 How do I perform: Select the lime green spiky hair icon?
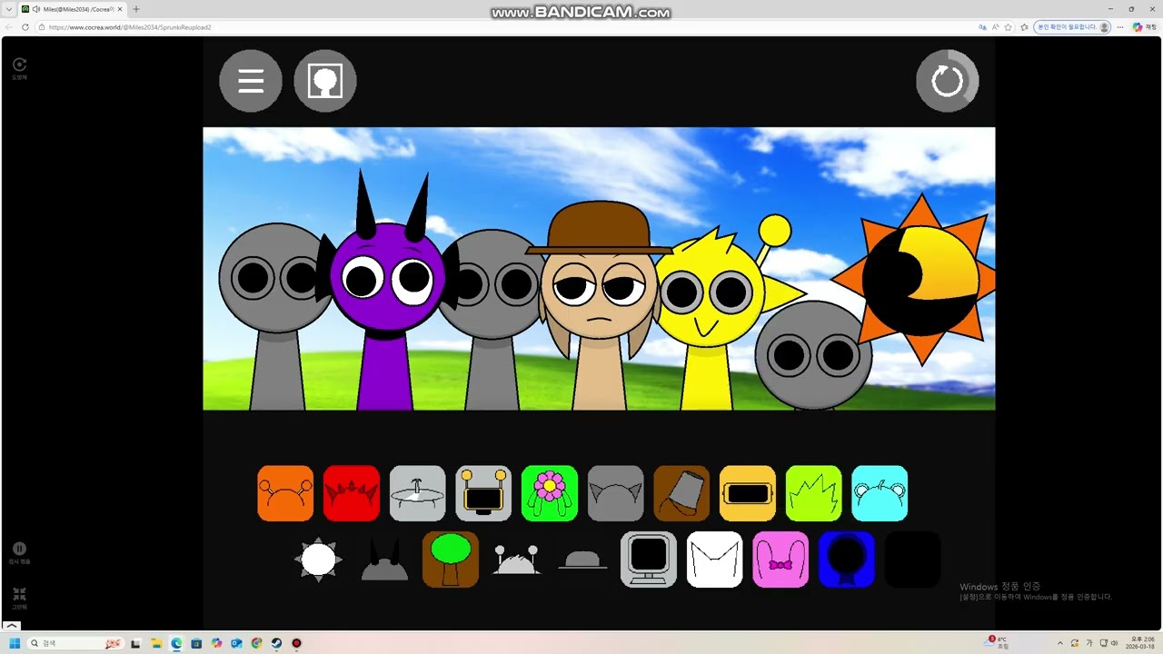click(814, 493)
